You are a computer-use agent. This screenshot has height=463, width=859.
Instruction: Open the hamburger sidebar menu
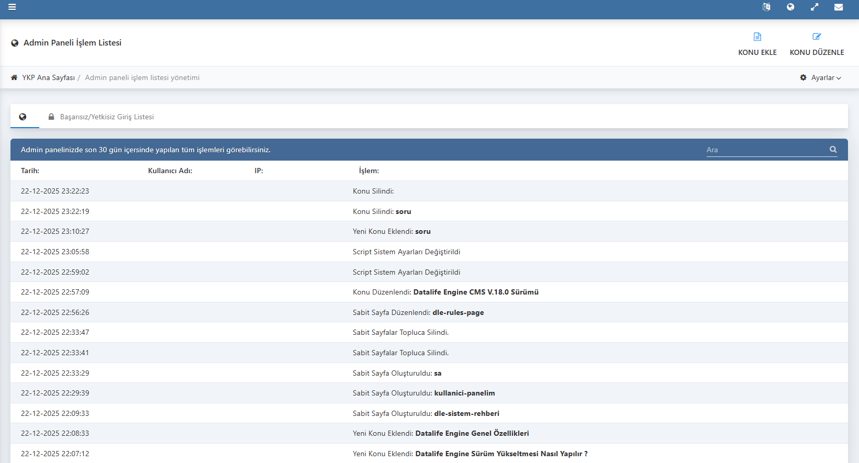(x=12, y=7)
